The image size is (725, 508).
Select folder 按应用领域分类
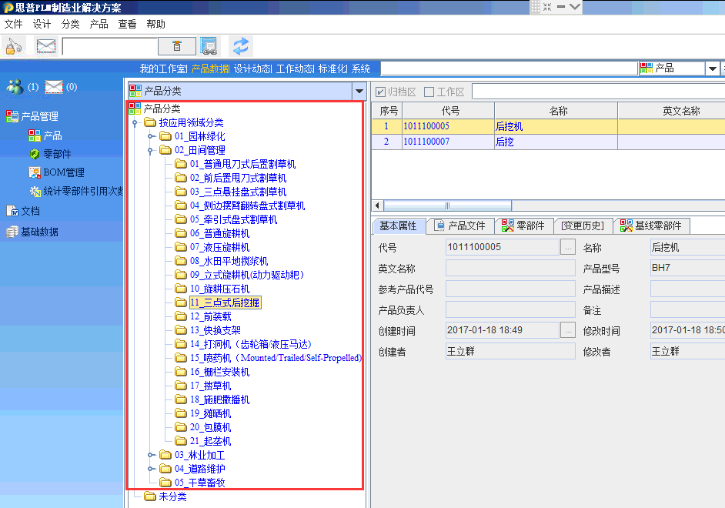184,122
